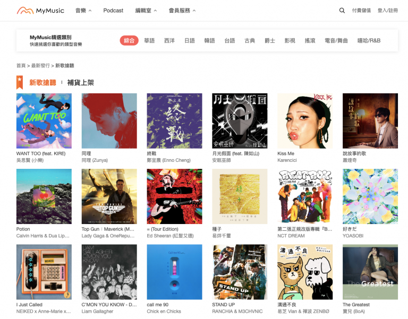Expand the 會員服務 dropdown menu
Screen dimensions: 408x319
[182, 11]
